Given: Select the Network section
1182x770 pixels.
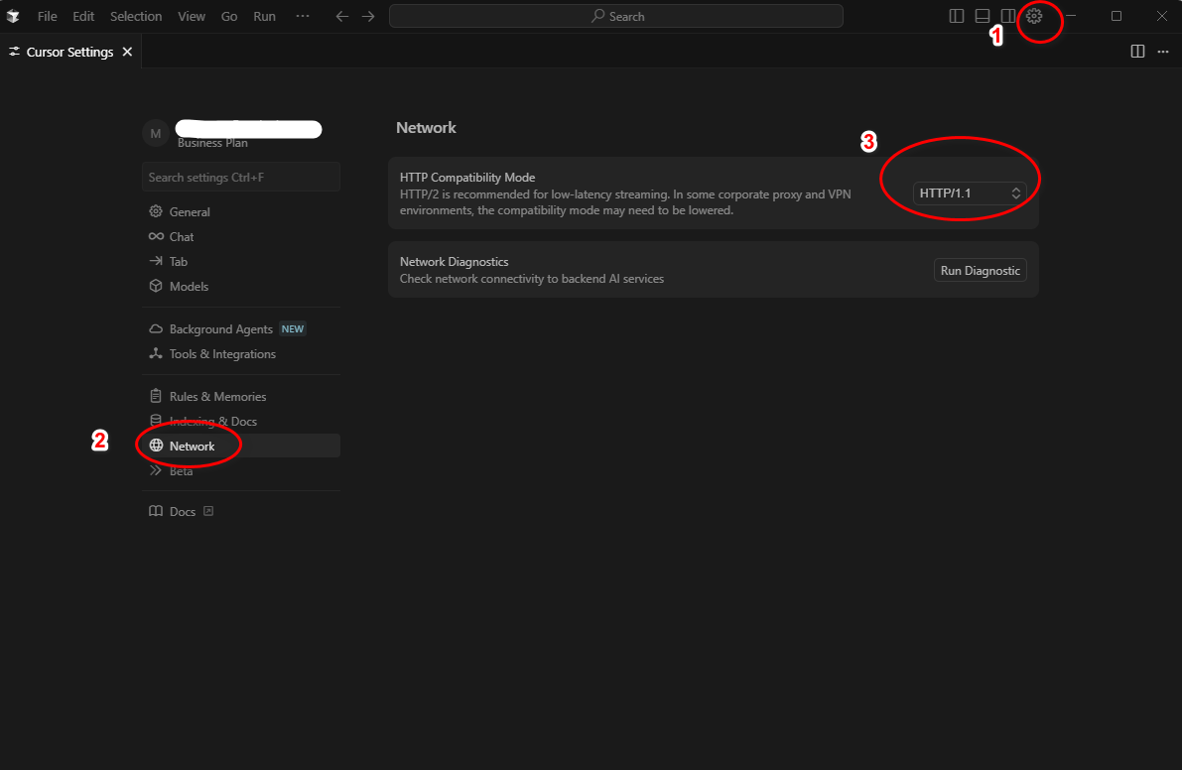Looking at the screenshot, I should tap(240, 447).
